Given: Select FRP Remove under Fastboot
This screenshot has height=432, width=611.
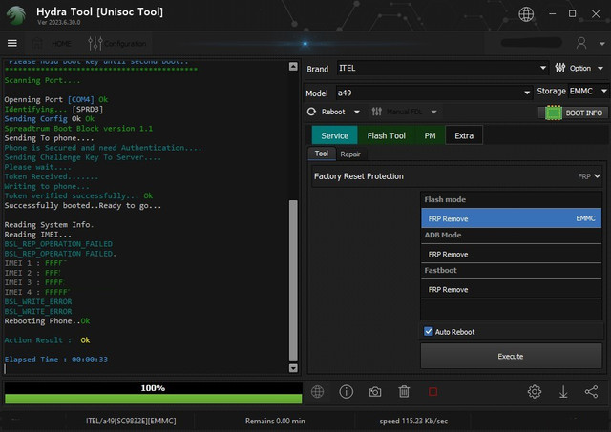Looking at the screenshot, I should (x=512, y=289).
